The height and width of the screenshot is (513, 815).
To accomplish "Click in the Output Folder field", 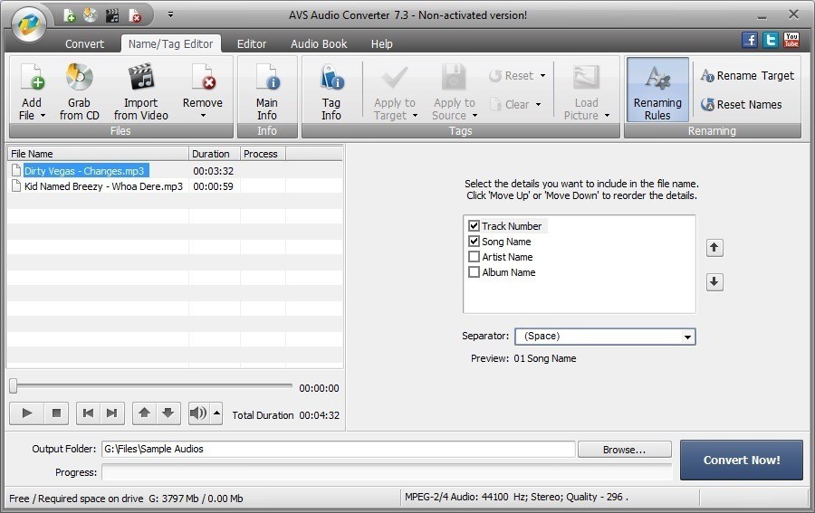I will click(339, 449).
